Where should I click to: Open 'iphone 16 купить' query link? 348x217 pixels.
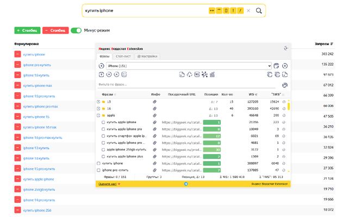[x=36, y=75]
